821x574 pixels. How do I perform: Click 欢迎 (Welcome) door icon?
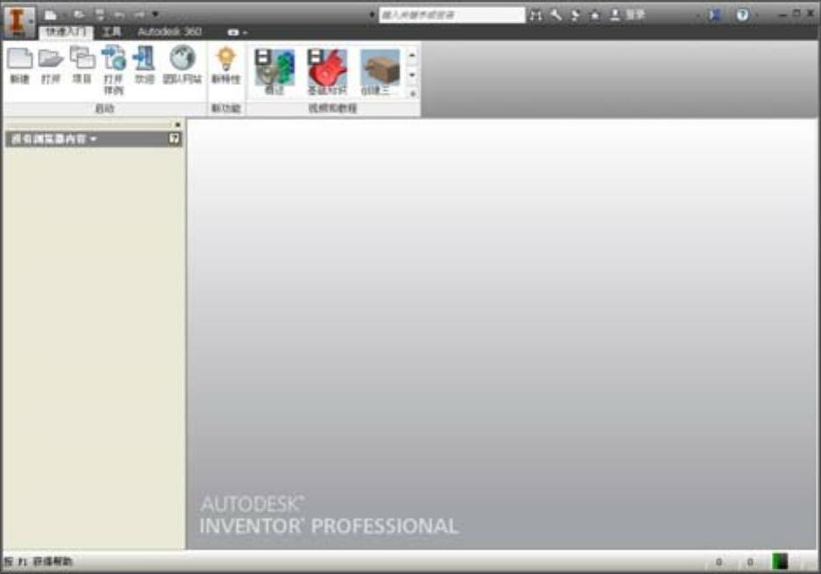coord(145,66)
